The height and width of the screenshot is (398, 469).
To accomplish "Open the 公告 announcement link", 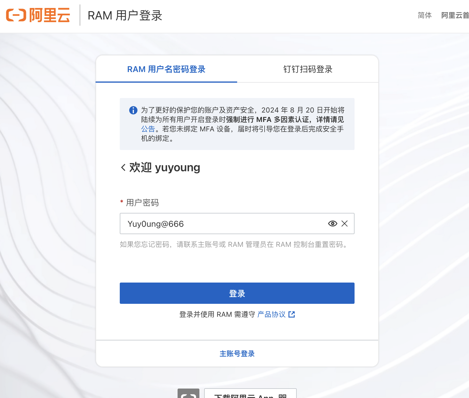I will 148,129.
